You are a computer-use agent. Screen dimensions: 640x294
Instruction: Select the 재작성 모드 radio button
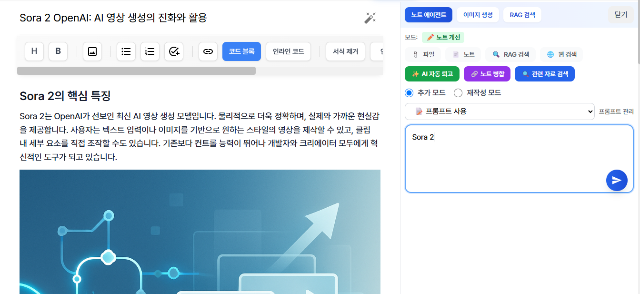coord(458,93)
